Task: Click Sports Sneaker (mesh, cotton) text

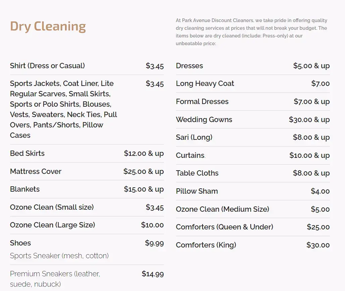Action: tap(59, 256)
